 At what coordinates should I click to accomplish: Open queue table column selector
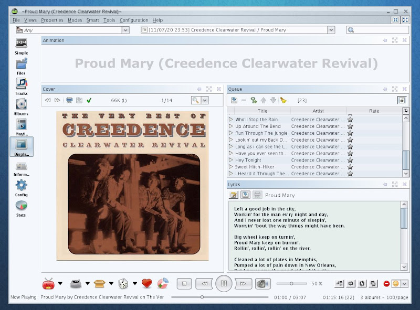click(405, 111)
